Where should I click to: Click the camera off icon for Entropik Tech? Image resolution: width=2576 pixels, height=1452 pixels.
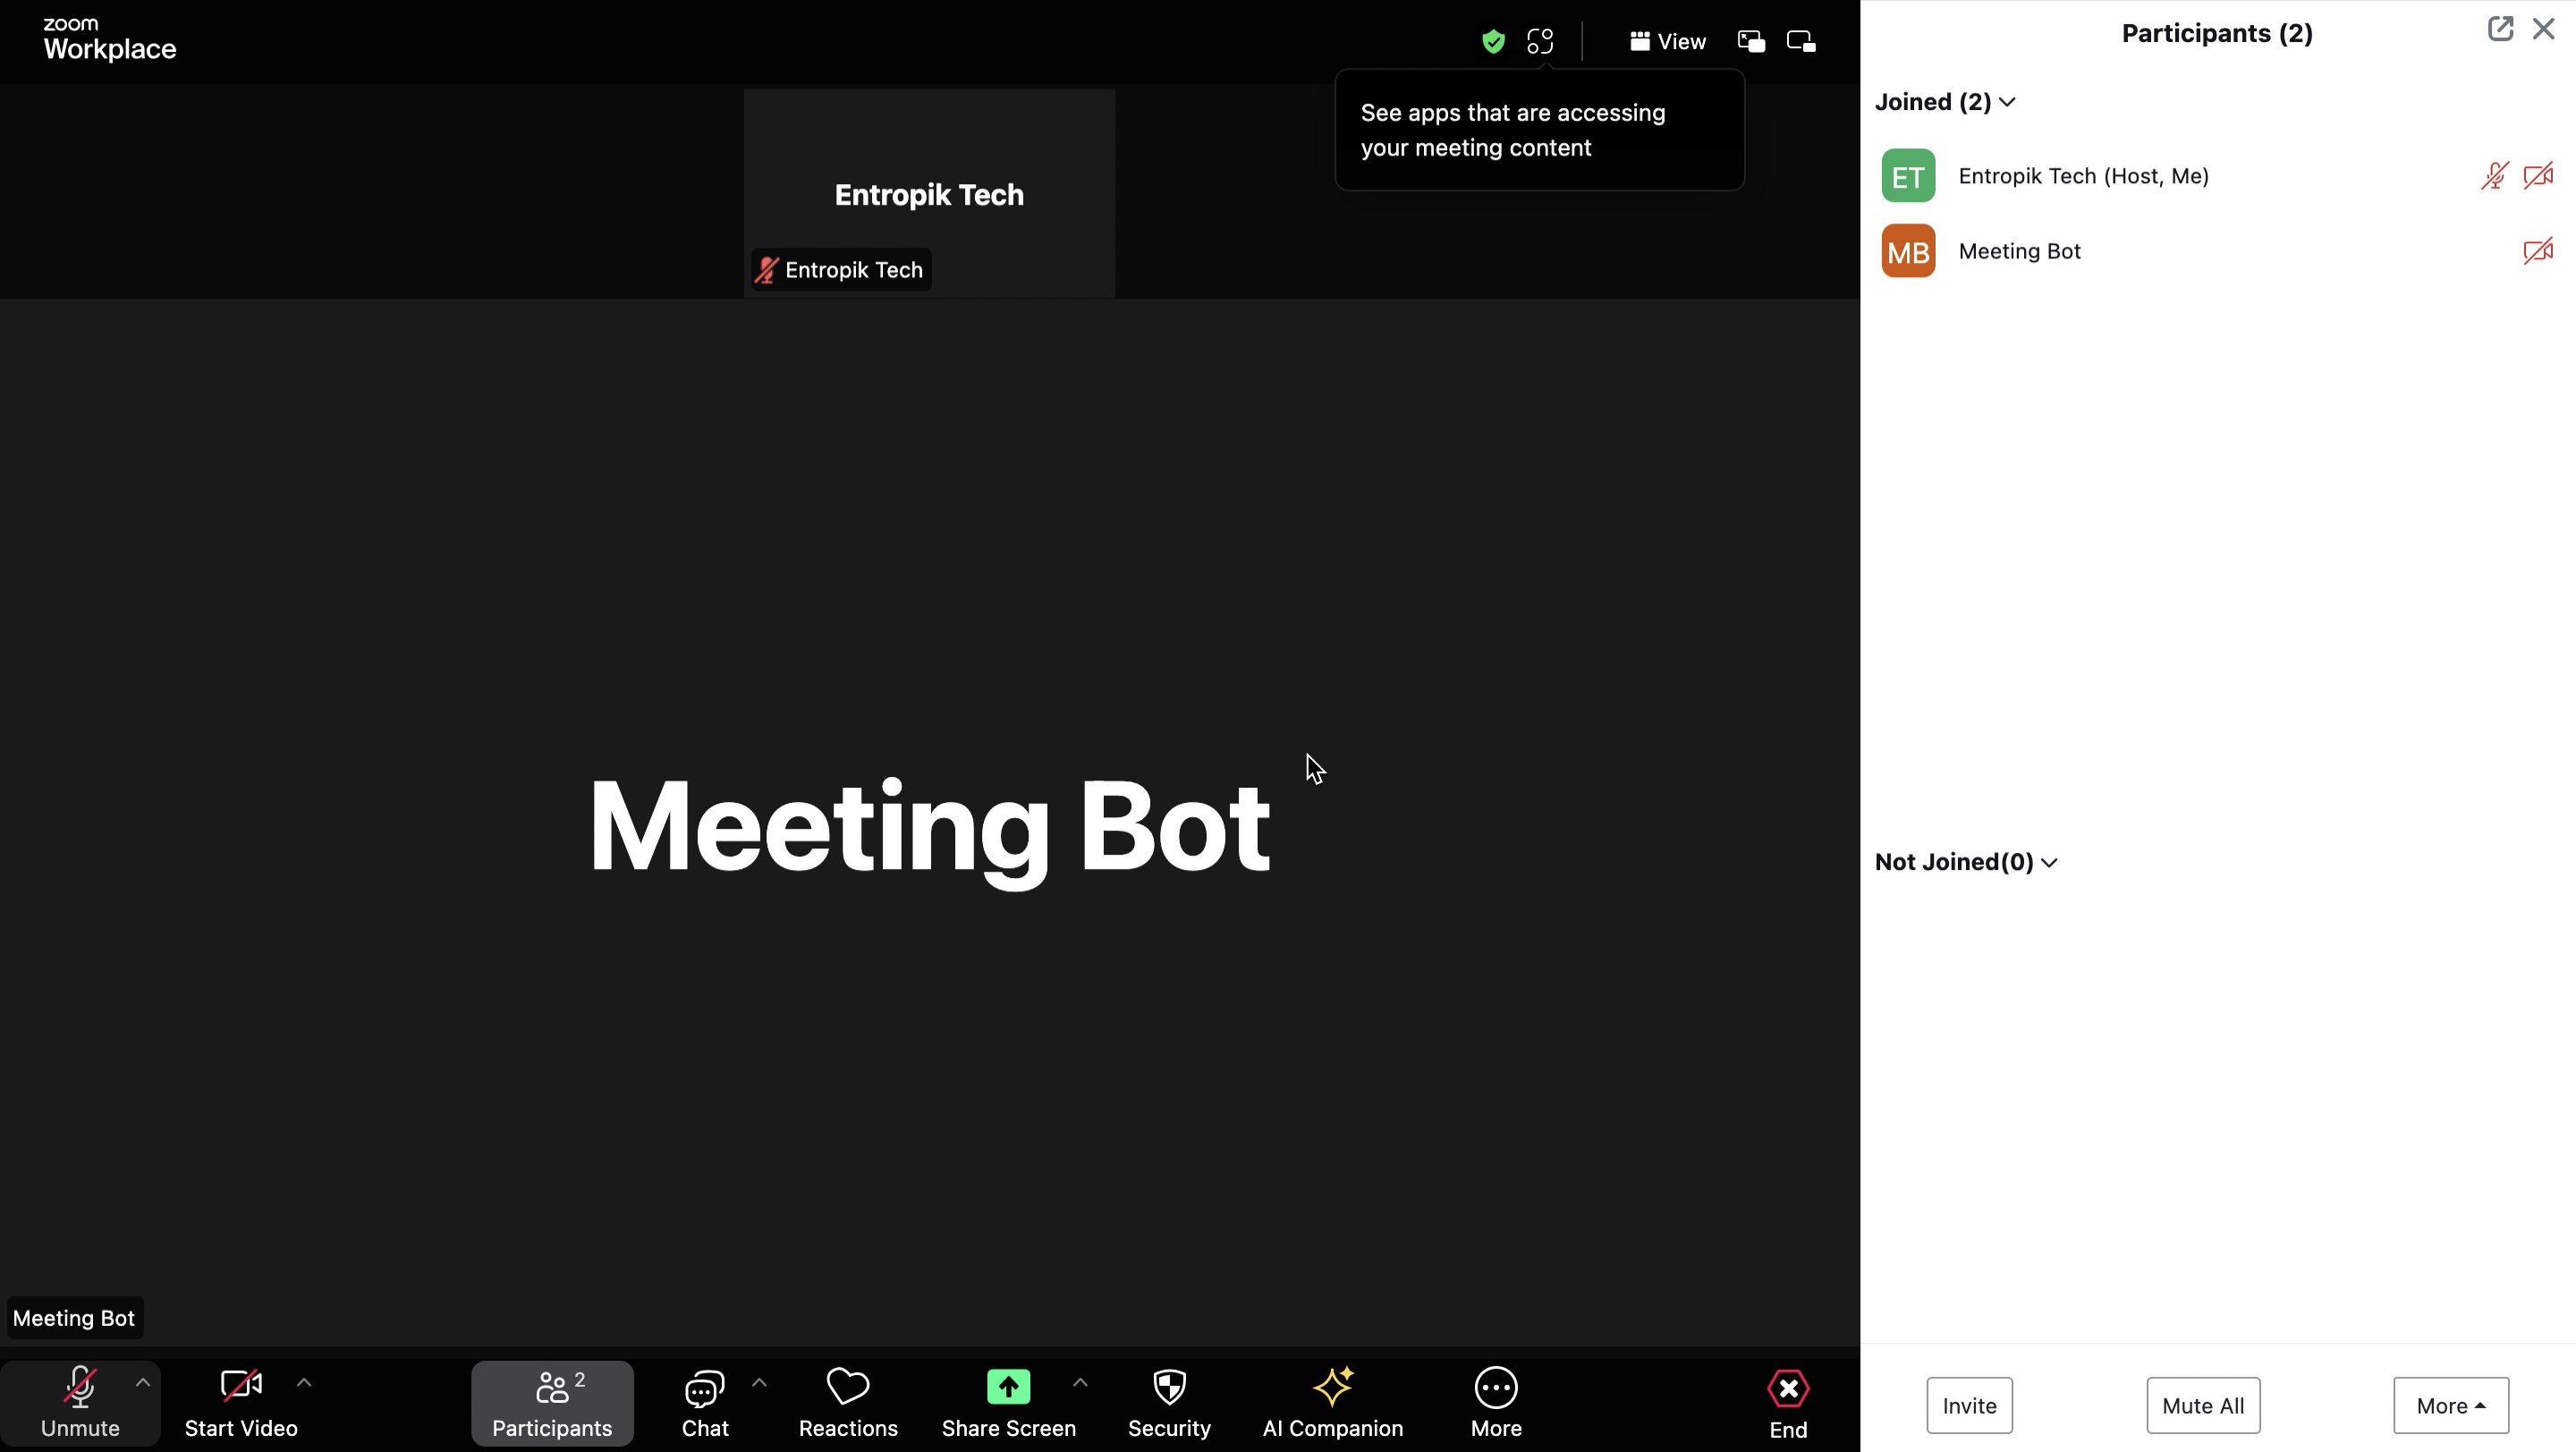(2538, 176)
